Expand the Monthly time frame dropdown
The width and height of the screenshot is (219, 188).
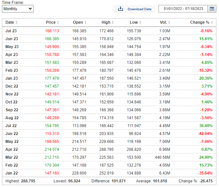(x=18, y=9)
